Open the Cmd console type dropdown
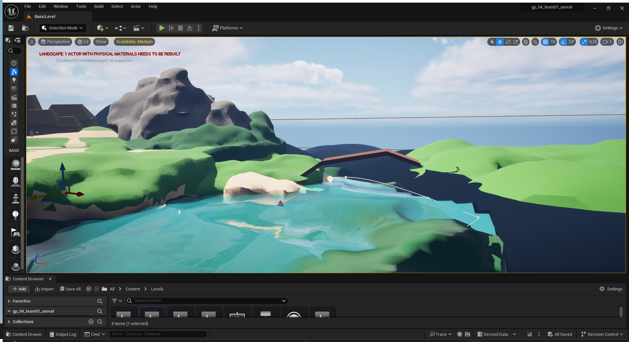 coord(95,334)
